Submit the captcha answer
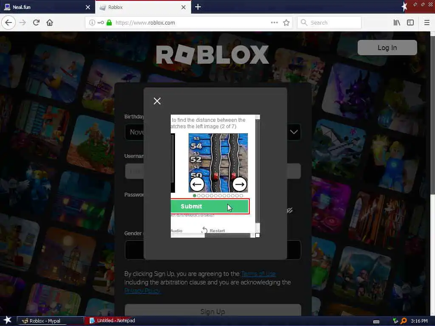 click(210, 206)
